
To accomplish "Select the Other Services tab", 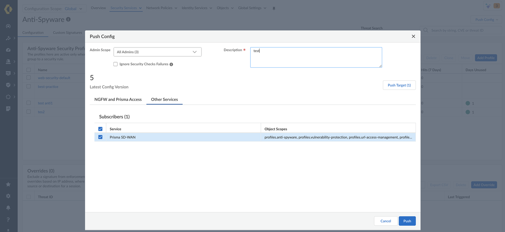I will pos(164,100).
